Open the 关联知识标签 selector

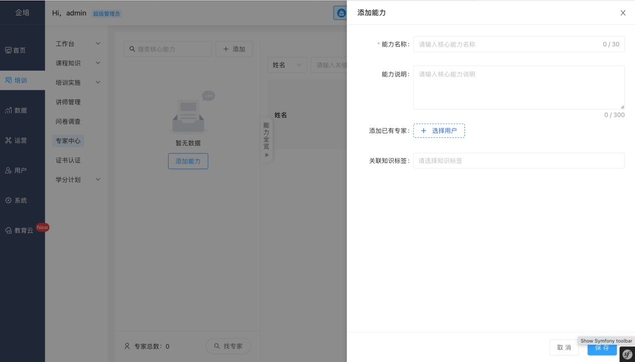(519, 161)
